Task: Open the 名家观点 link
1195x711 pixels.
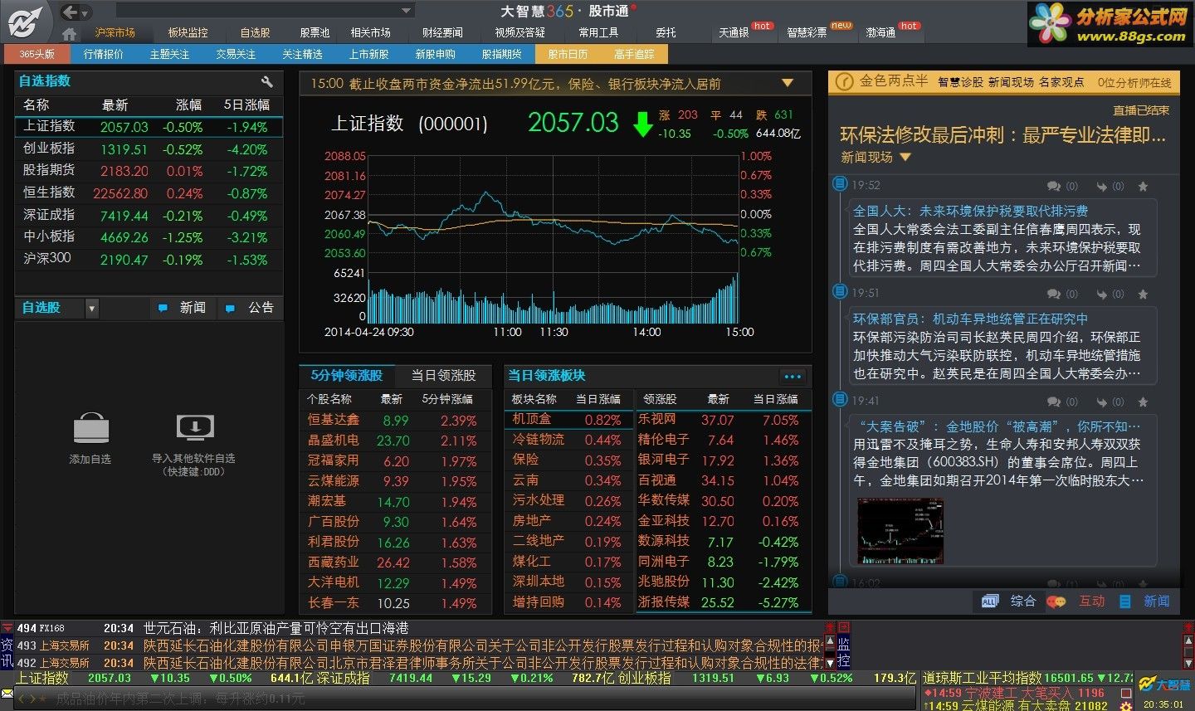Action: [1061, 82]
